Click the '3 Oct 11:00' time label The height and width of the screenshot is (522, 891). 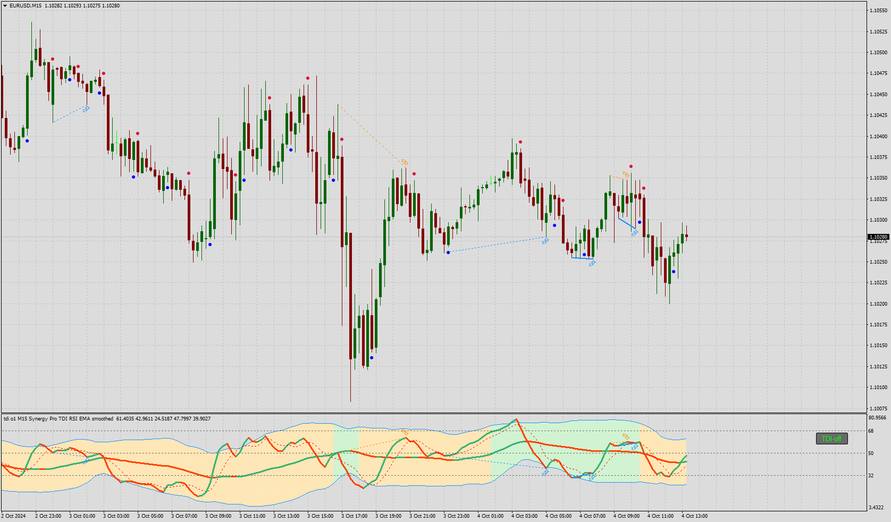(x=252, y=516)
